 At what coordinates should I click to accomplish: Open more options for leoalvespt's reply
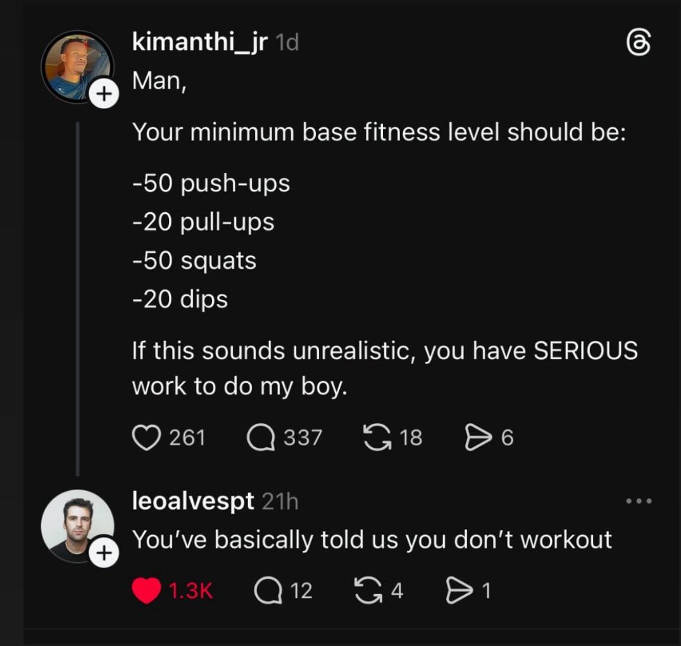coord(638,502)
